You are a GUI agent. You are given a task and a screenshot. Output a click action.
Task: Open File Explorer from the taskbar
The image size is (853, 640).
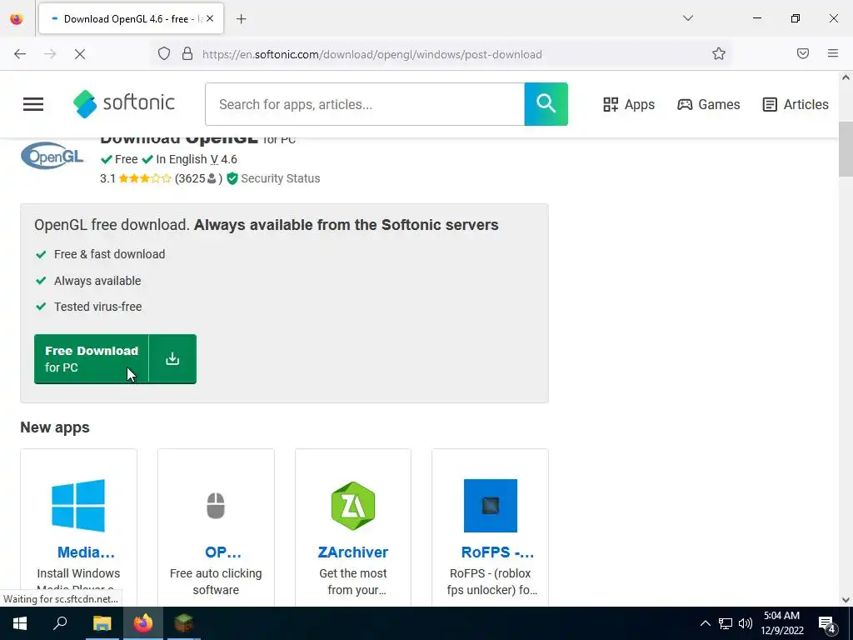102,623
